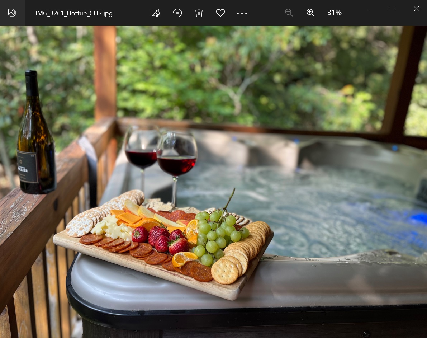Delete the photo using the trash icon
Screen dimensions: 427x338
(x=199, y=13)
